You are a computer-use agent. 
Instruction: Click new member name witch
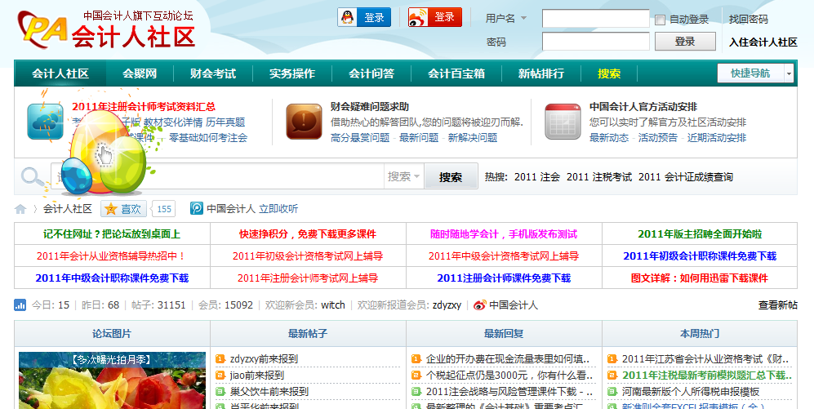[x=333, y=305]
